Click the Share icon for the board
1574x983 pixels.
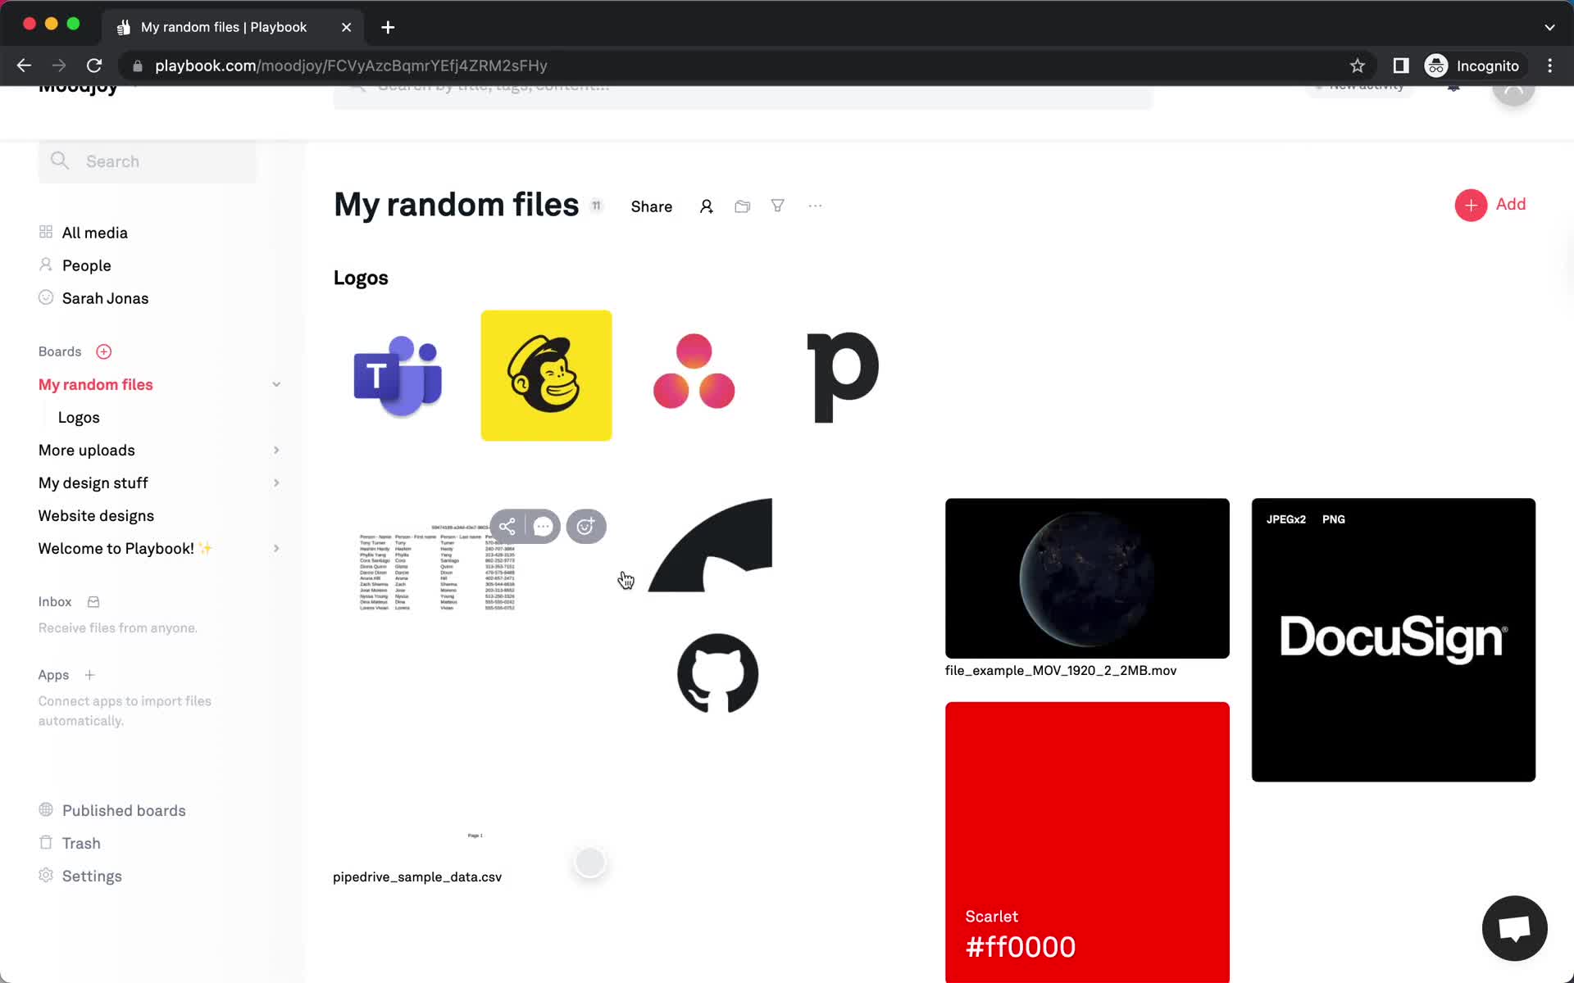coord(652,206)
